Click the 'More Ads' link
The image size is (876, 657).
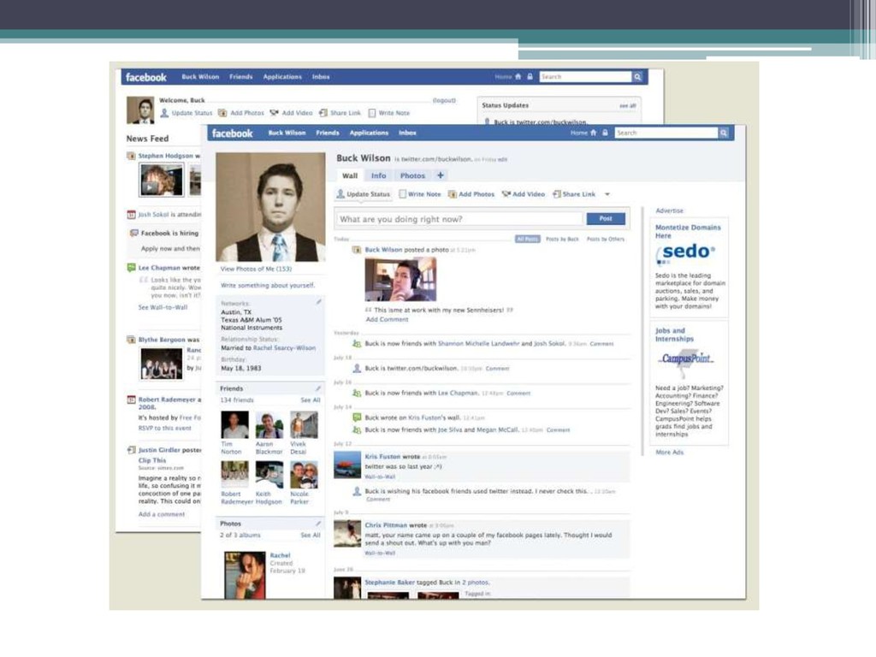(x=669, y=453)
